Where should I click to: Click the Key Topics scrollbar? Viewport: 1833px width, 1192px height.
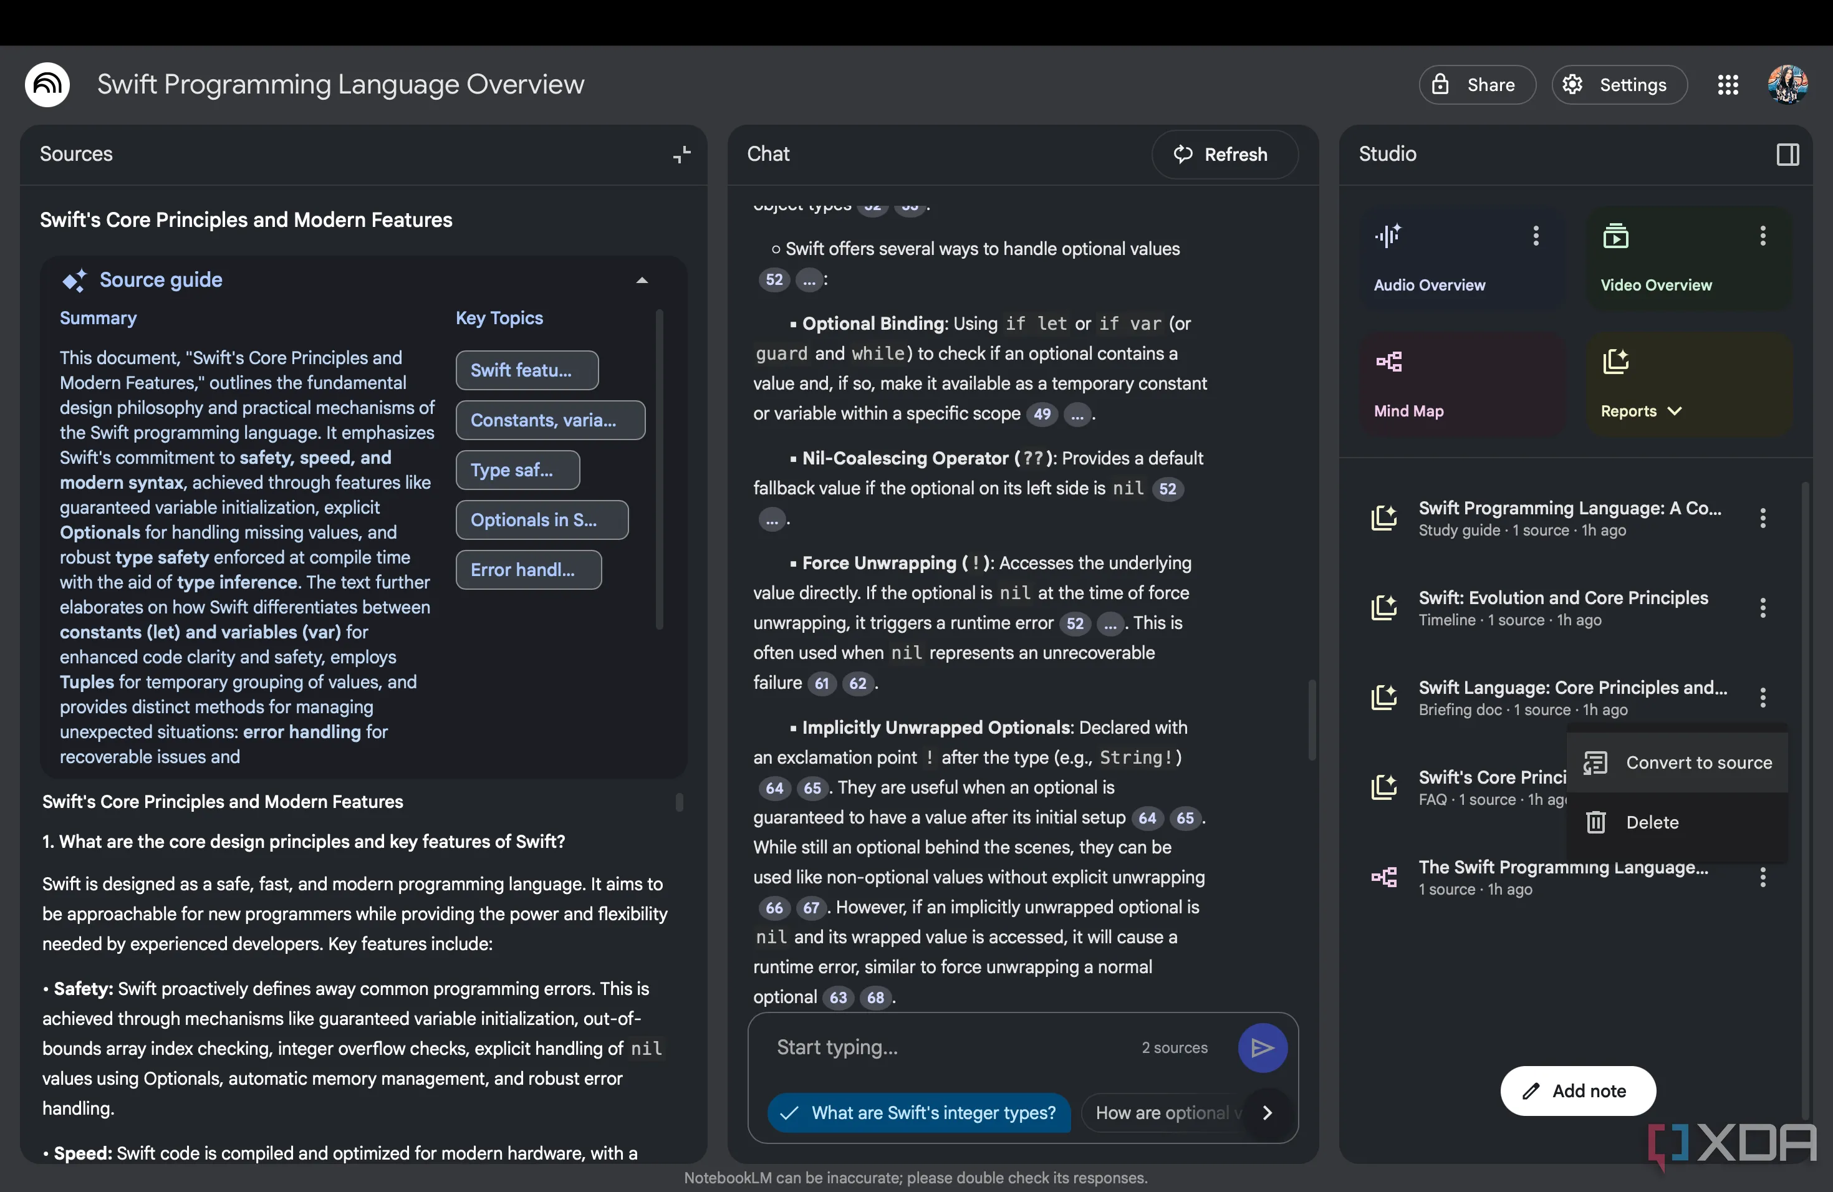point(659,469)
